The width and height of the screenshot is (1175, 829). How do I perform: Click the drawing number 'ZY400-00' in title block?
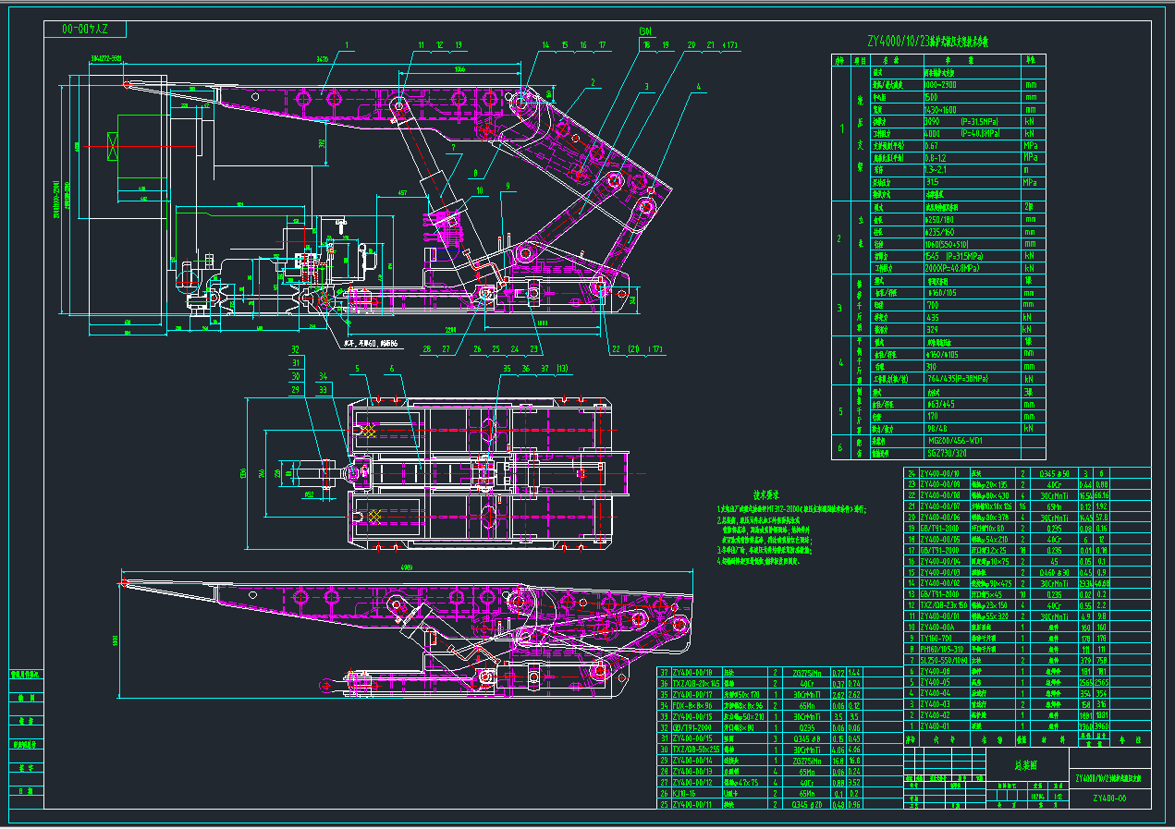(x=1109, y=798)
